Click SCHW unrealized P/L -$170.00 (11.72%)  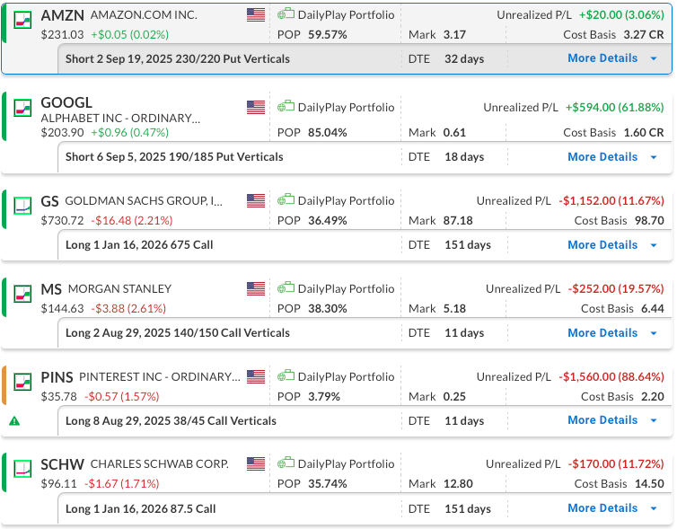[616, 463]
